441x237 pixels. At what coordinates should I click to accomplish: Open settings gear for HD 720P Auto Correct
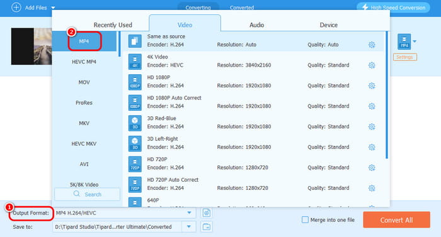pyautogui.click(x=372, y=188)
